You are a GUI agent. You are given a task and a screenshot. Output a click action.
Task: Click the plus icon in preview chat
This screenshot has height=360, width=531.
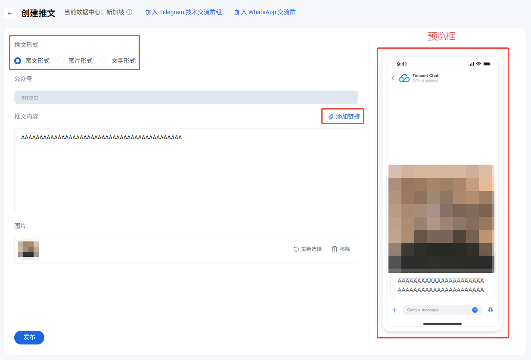coord(394,310)
